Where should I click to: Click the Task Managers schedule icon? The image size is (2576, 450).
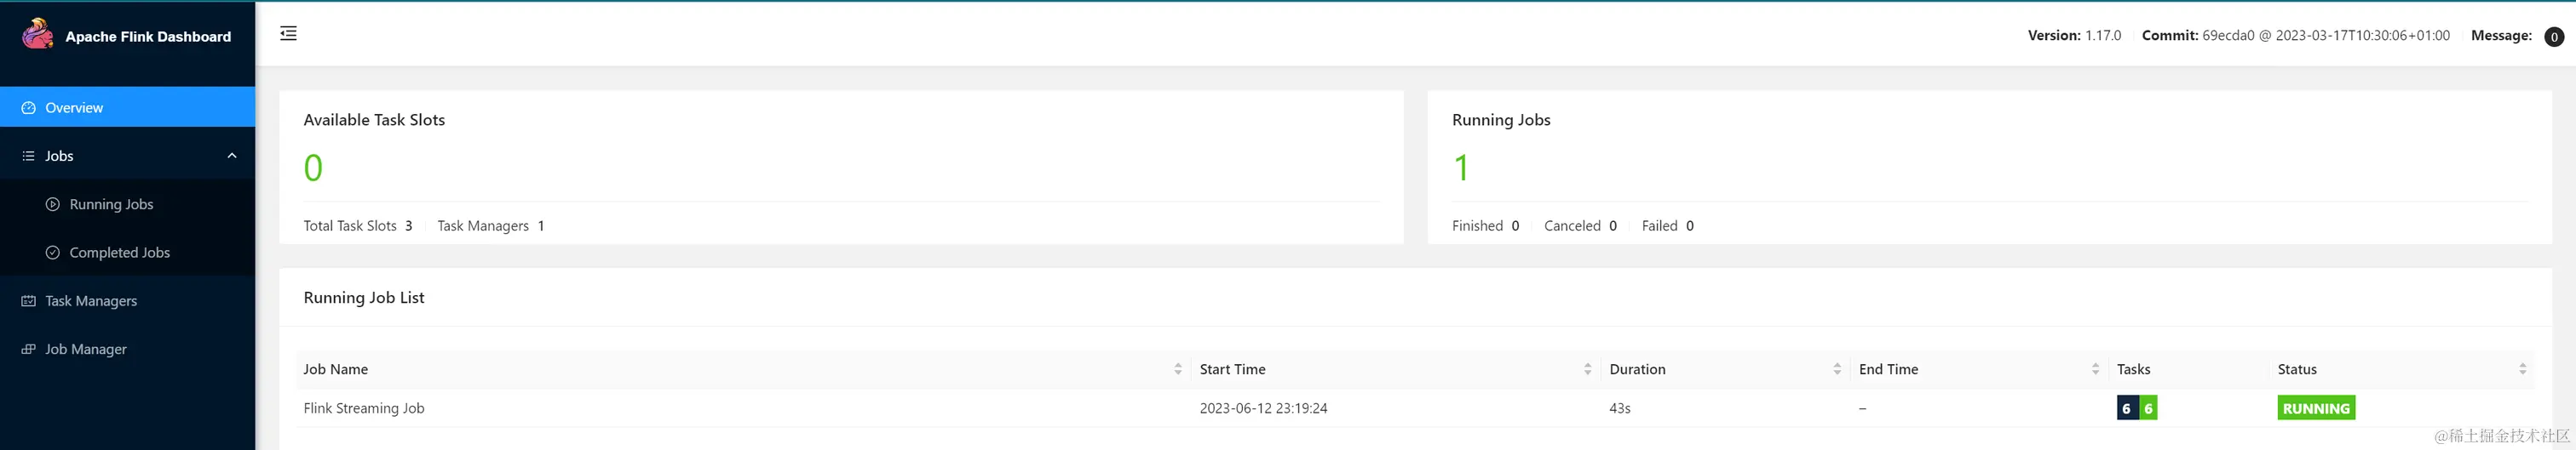tap(28, 300)
